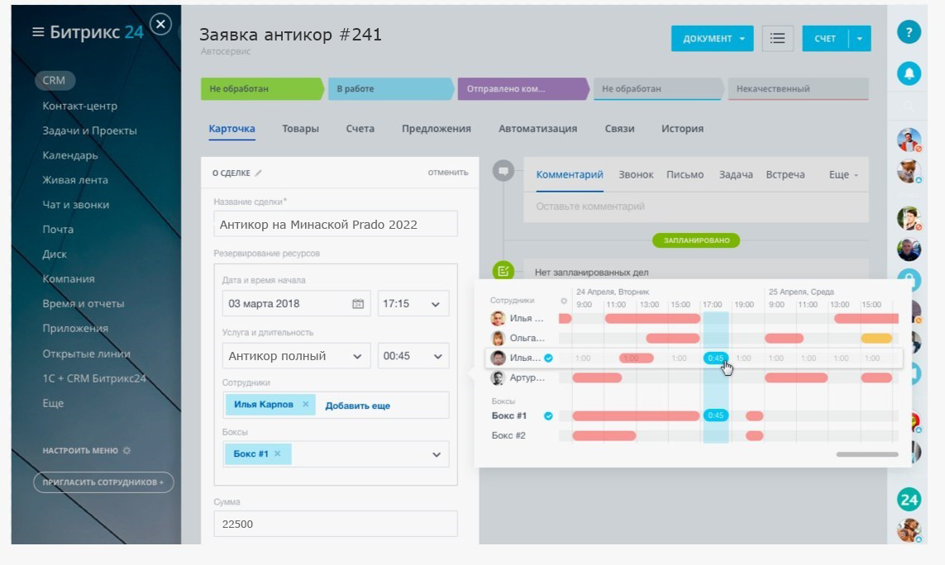
Task: Click the list view icon button
Action: pos(777,39)
